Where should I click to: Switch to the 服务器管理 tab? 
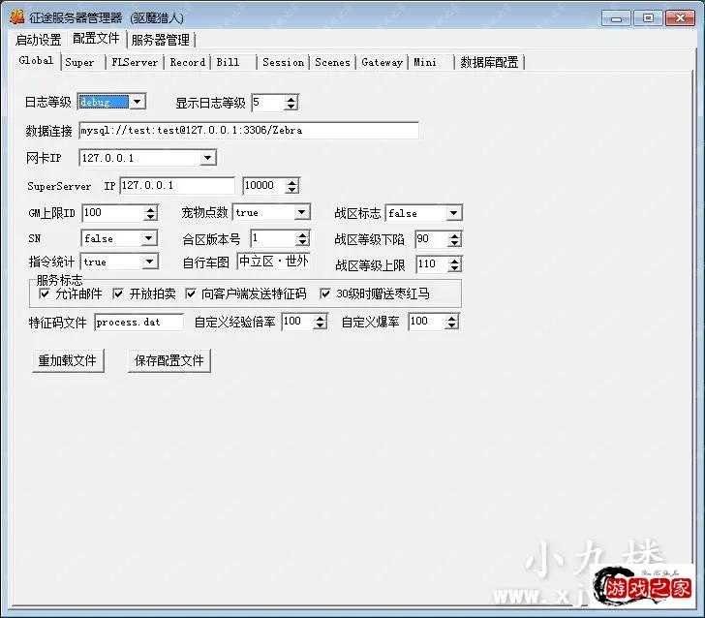click(161, 40)
